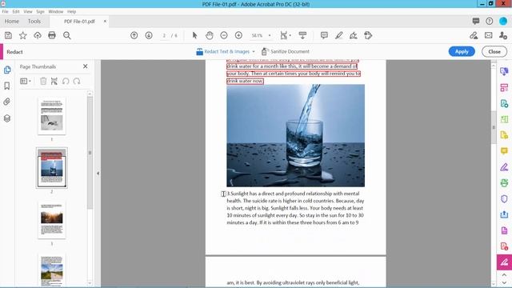The image size is (512, 288).
Task: Select the PDF File-01.pdf document tab
Action: (x=79, y=22)
